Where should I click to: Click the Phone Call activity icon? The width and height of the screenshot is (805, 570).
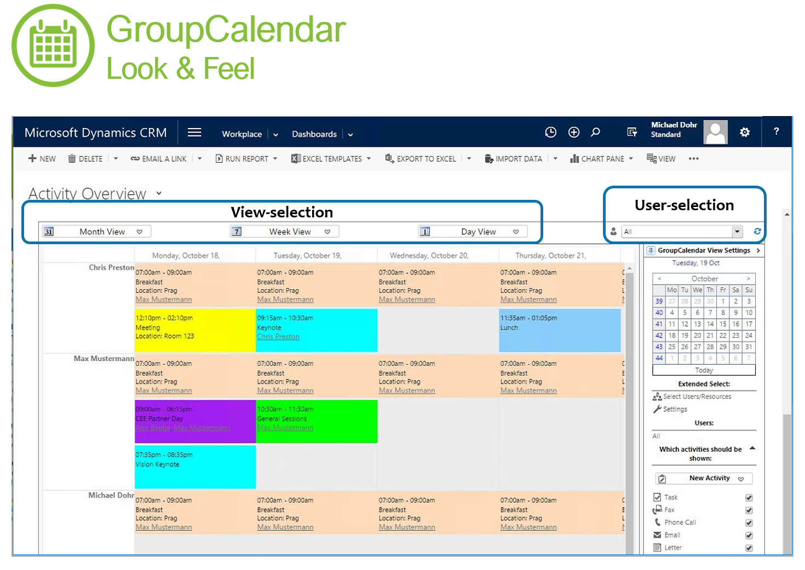[x=658, y=522]
